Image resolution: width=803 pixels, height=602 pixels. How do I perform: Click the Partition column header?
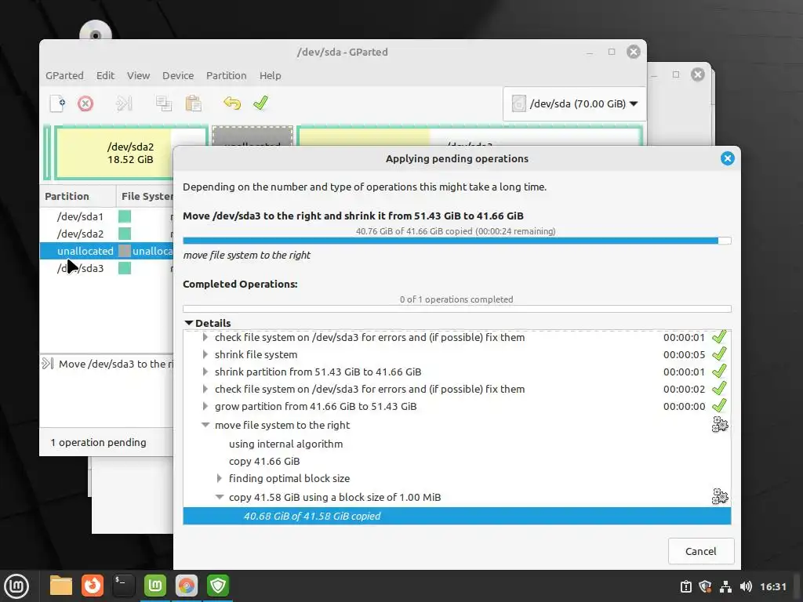[78, 196]
